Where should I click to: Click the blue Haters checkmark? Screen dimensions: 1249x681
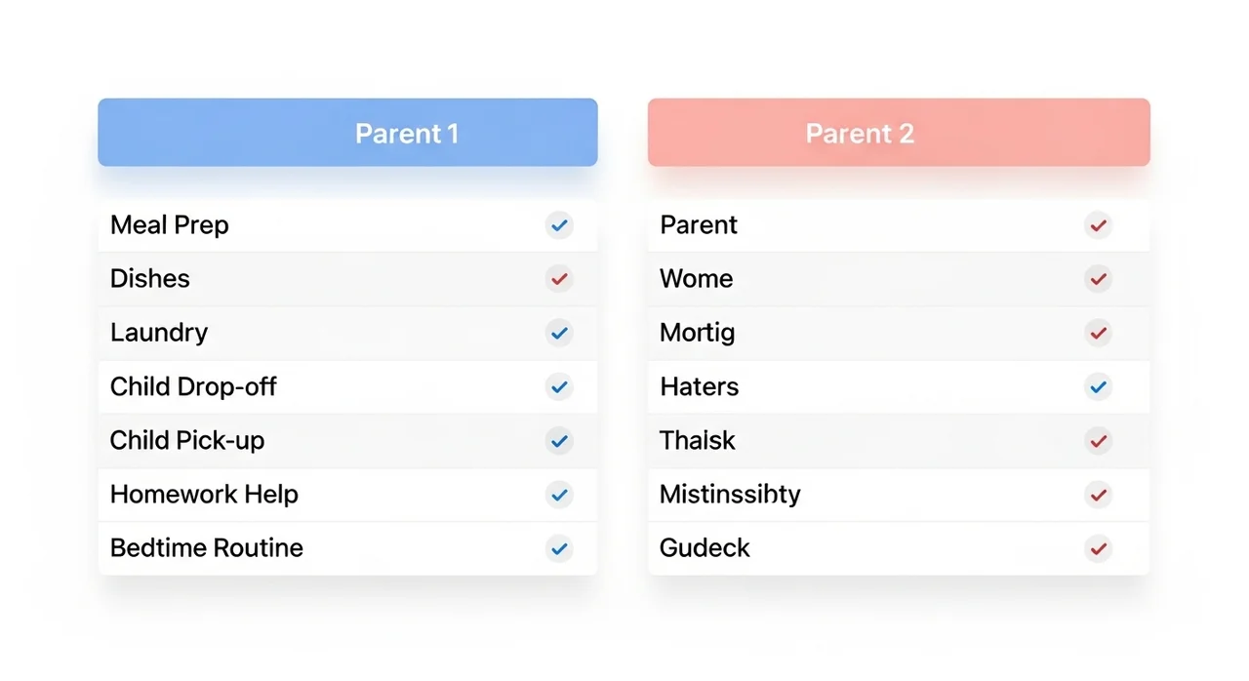(x=1098, y=387)
